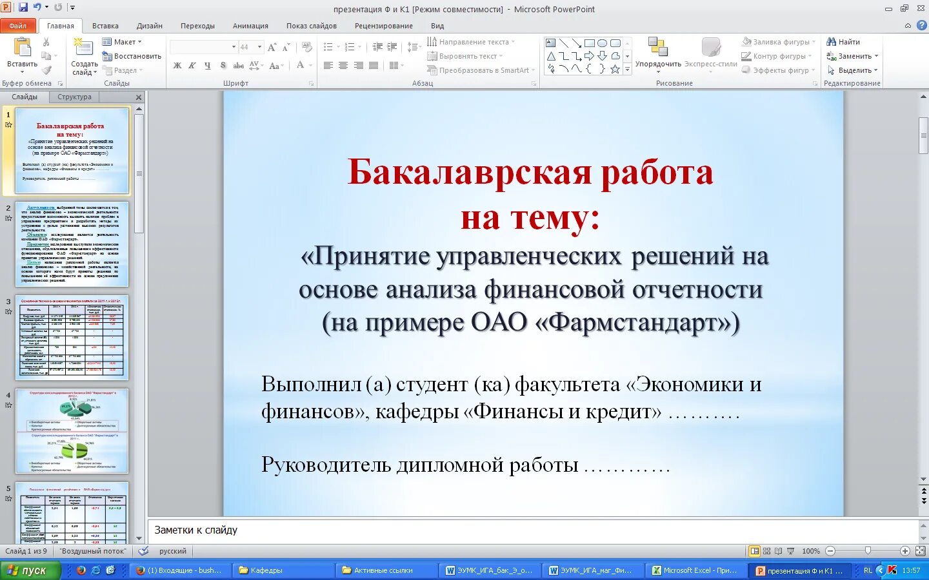Click the zoom slider handle
929x580 pixels.
click(x=868, y=551)
